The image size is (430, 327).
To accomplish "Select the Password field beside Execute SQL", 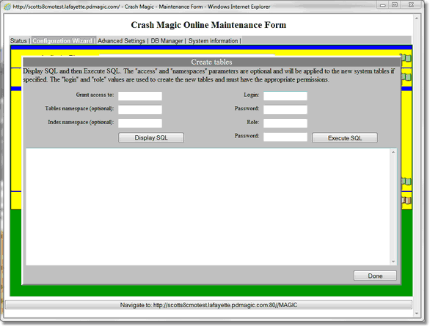I will click(x=285, y=137).
